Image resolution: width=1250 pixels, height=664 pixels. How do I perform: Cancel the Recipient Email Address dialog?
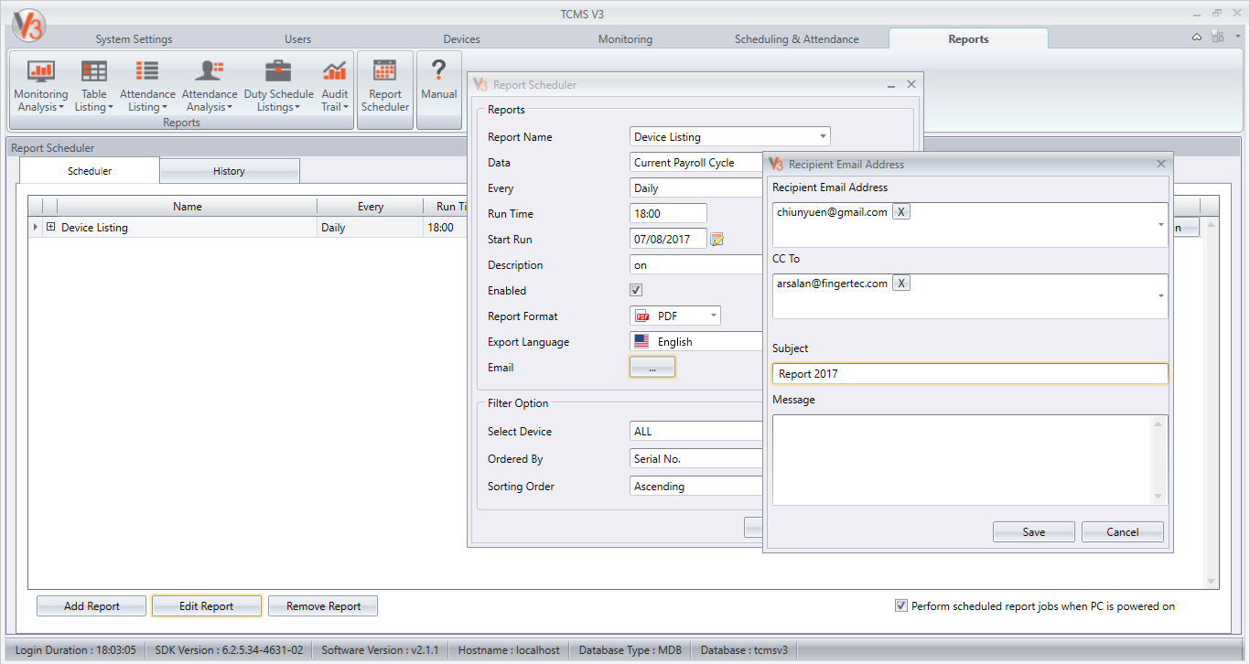pos(1123,532)
